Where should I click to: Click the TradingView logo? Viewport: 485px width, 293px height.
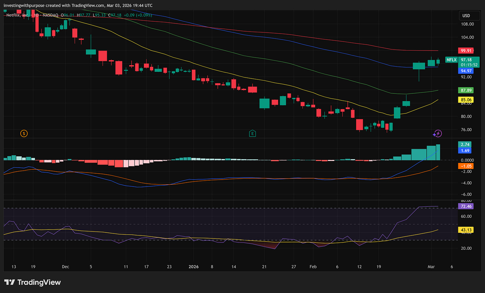coord(32,282)
